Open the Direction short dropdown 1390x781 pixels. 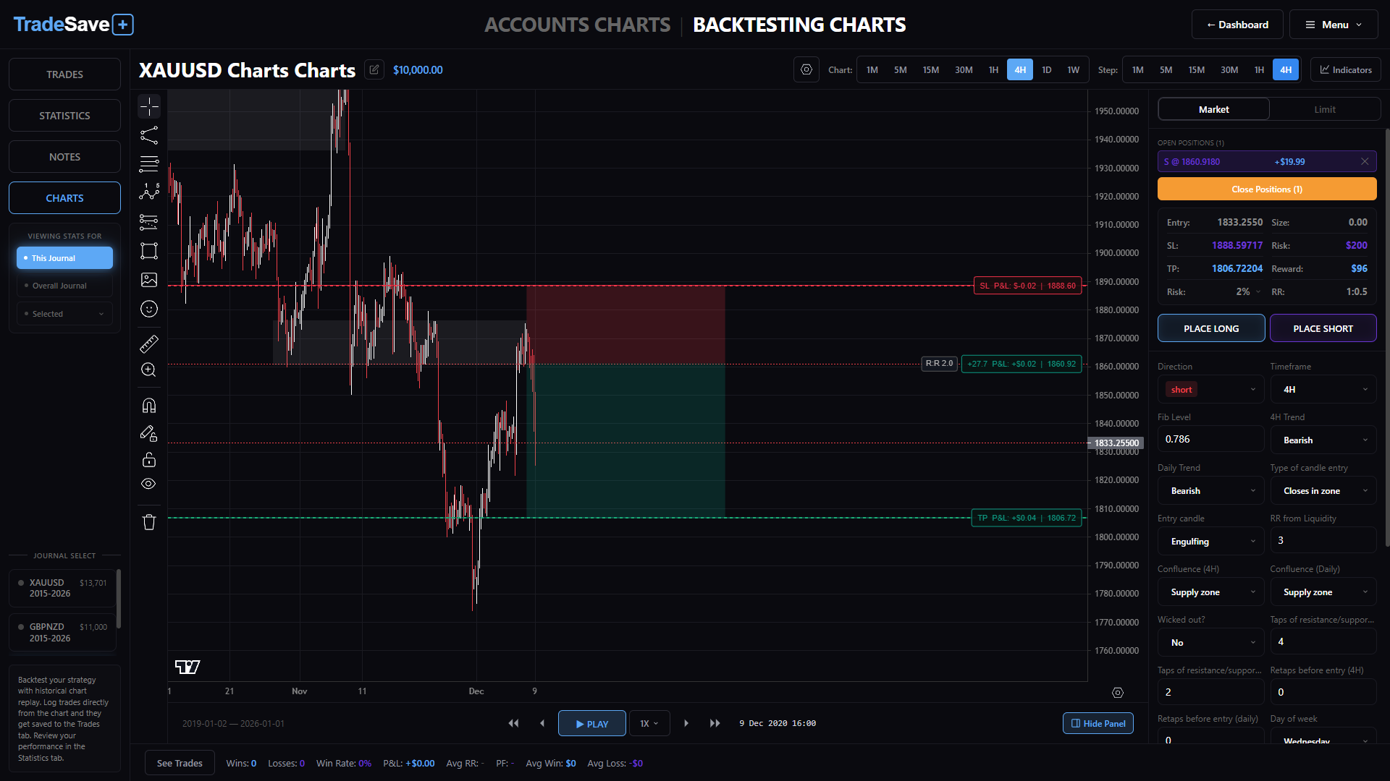point(1210,390)
